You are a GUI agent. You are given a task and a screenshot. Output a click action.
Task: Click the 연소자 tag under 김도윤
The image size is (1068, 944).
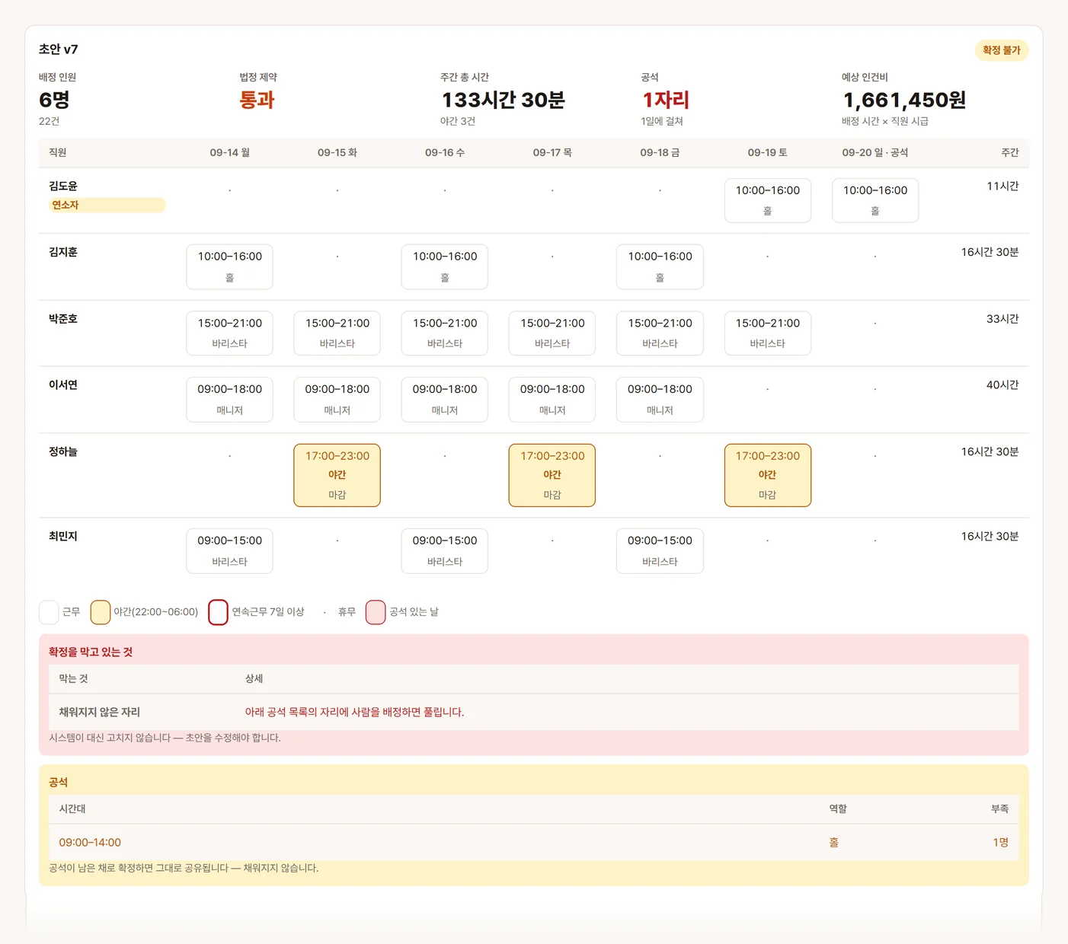(x=107, y=205)
